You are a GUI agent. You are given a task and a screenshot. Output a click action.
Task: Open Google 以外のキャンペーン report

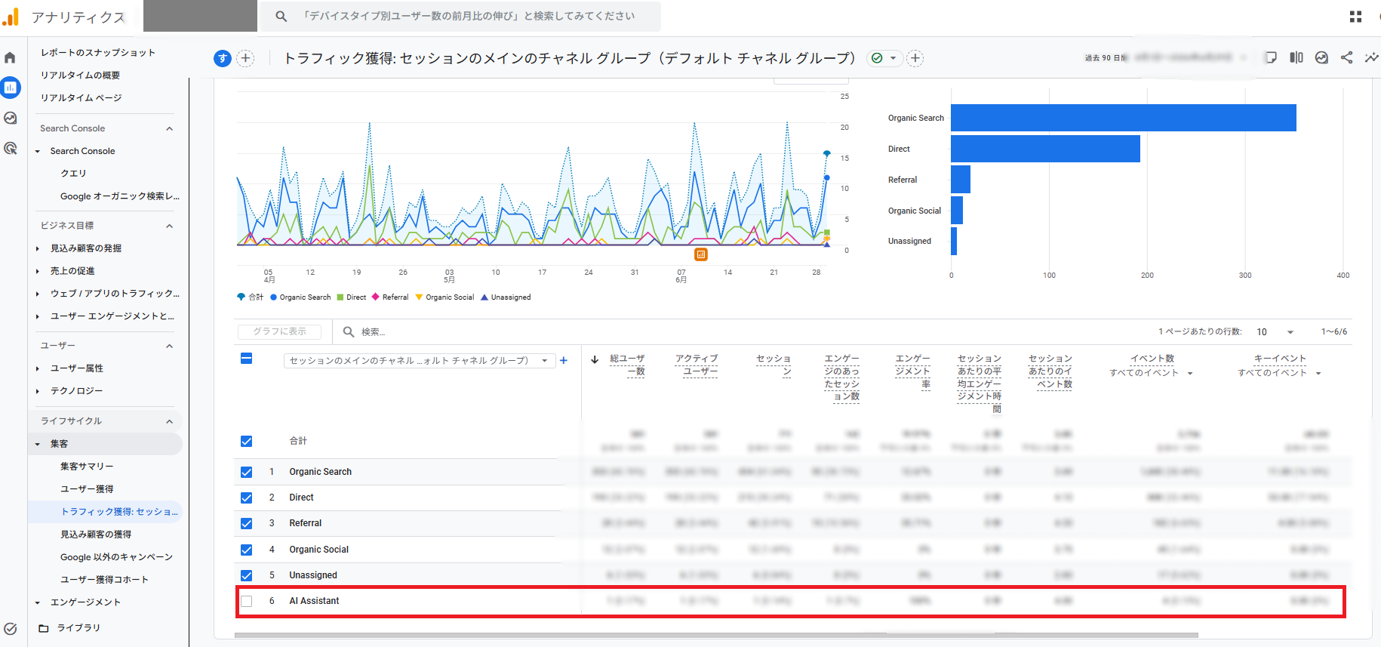coord(116,556)
